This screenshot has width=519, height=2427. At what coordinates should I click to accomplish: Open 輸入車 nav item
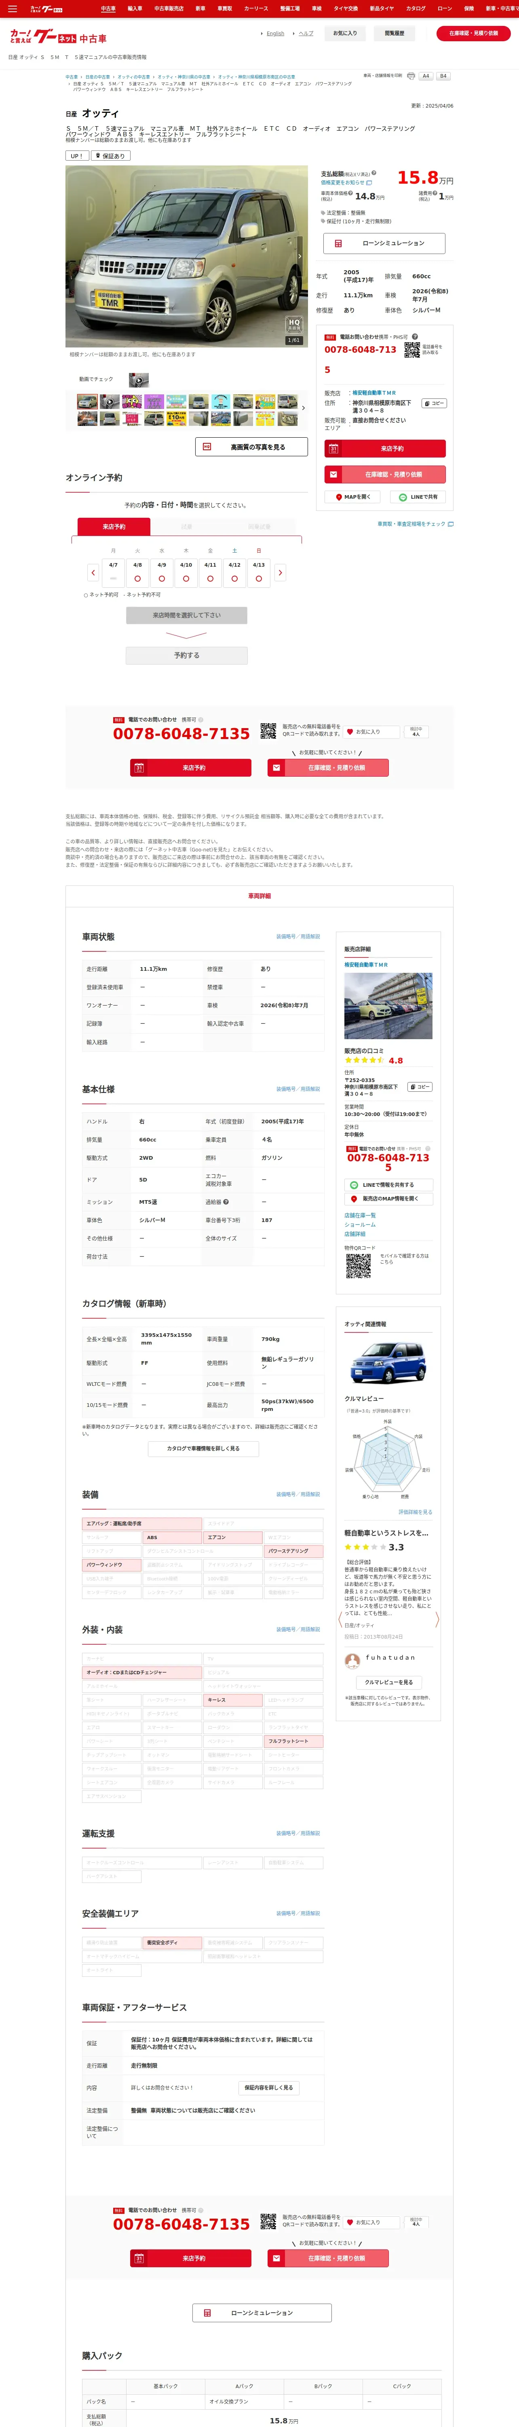click(135, 8)
